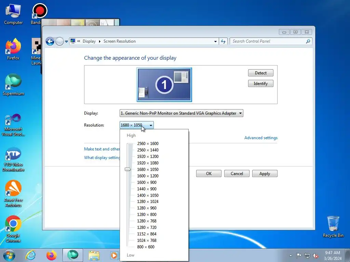Open the recent pages dropdown arrow

pyautogui.click(x=66, y=41)
